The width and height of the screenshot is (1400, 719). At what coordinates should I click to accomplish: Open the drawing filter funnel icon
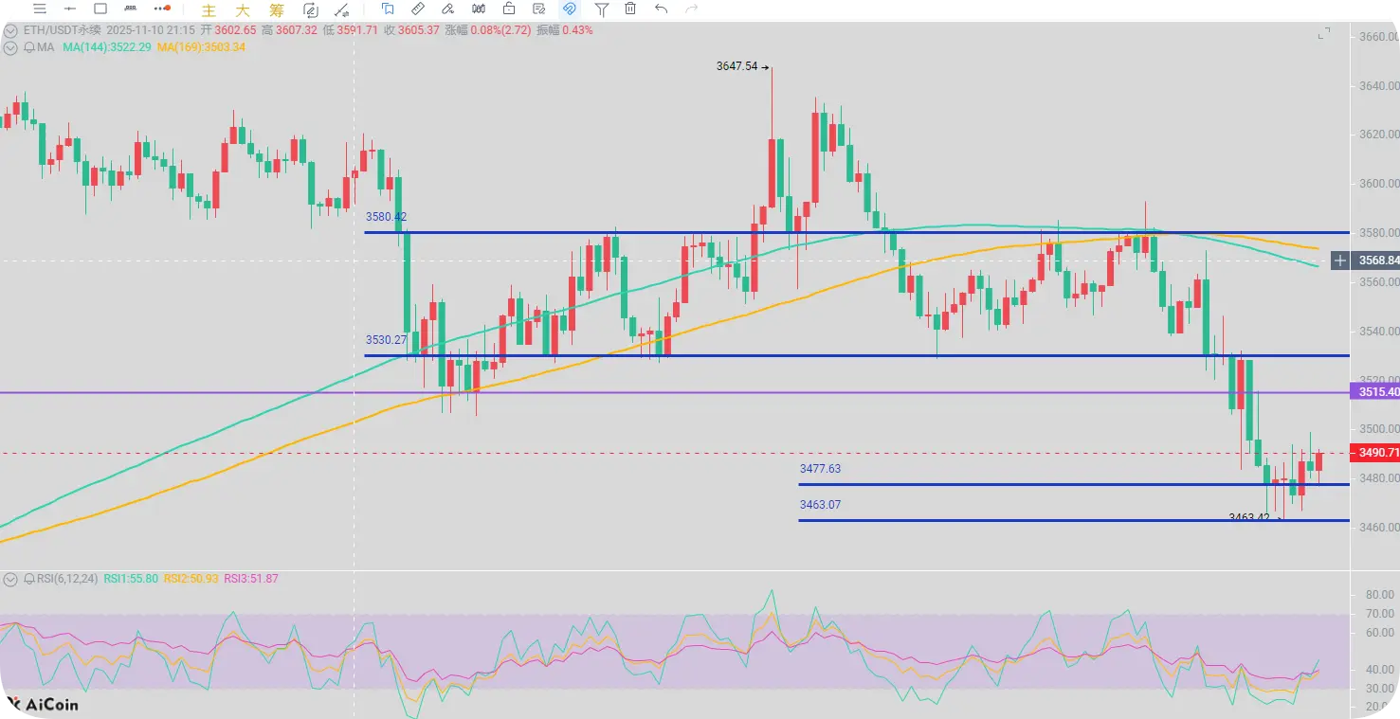coord(601,9)
